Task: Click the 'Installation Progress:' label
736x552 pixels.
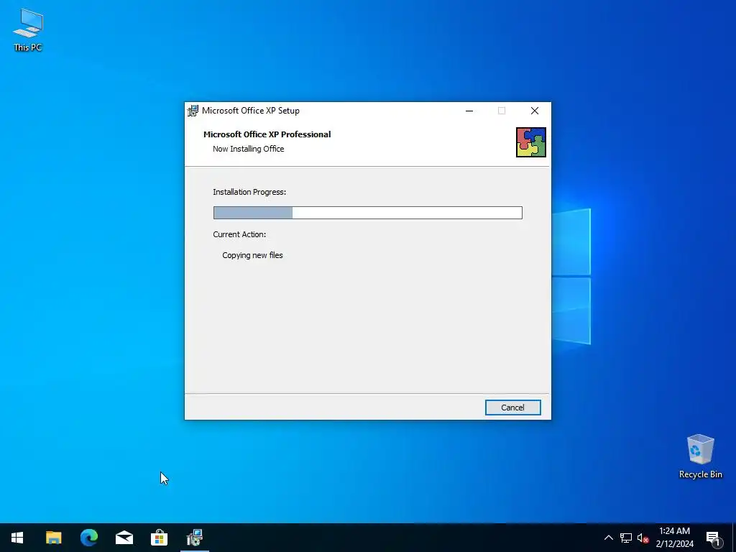Action: tap(249, 192)
